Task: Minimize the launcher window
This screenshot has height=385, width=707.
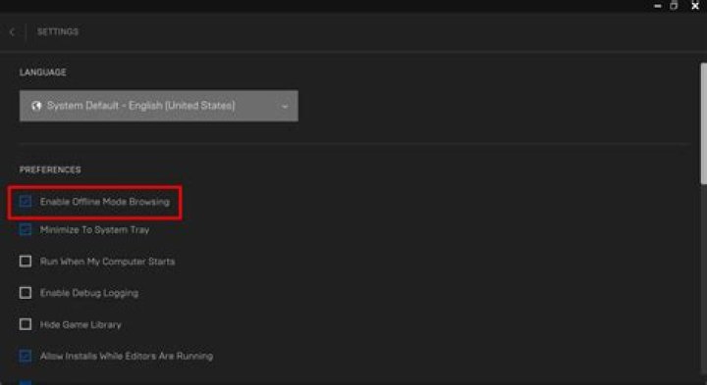Action: pyautogui.click(x=658, y=6)
